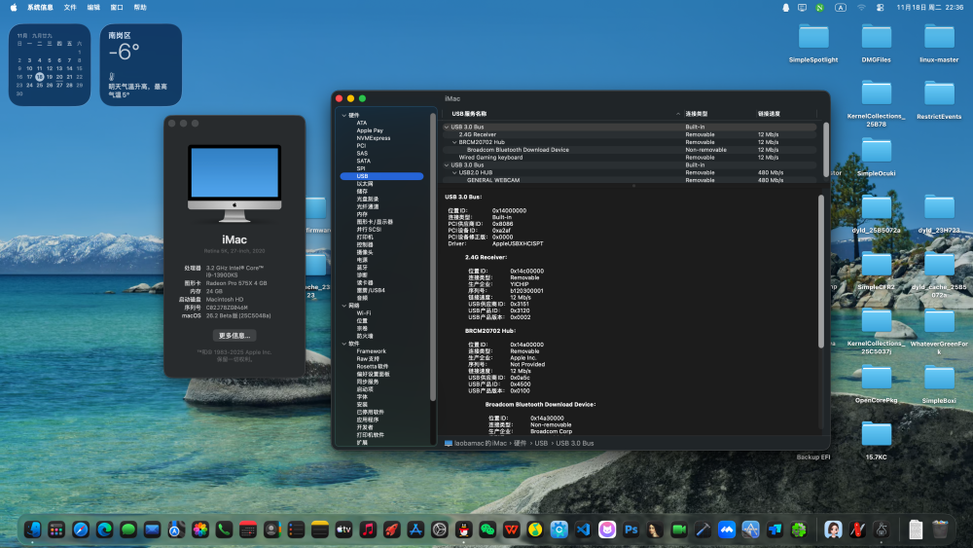973x548 pixels.
Task: Collapse second USB 3.0 Bus row
Action: tap(447, 165)
